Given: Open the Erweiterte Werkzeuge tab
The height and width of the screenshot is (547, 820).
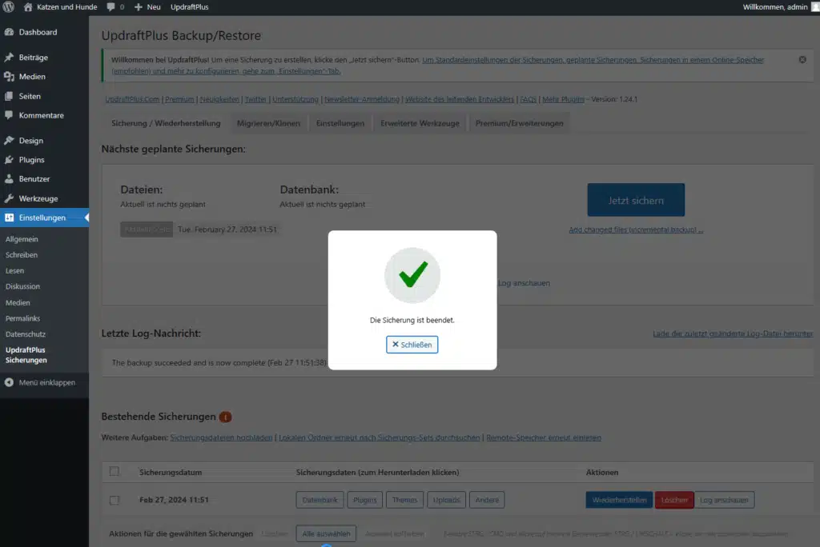Looking at the screenshot, I should [x=420, y=123].
